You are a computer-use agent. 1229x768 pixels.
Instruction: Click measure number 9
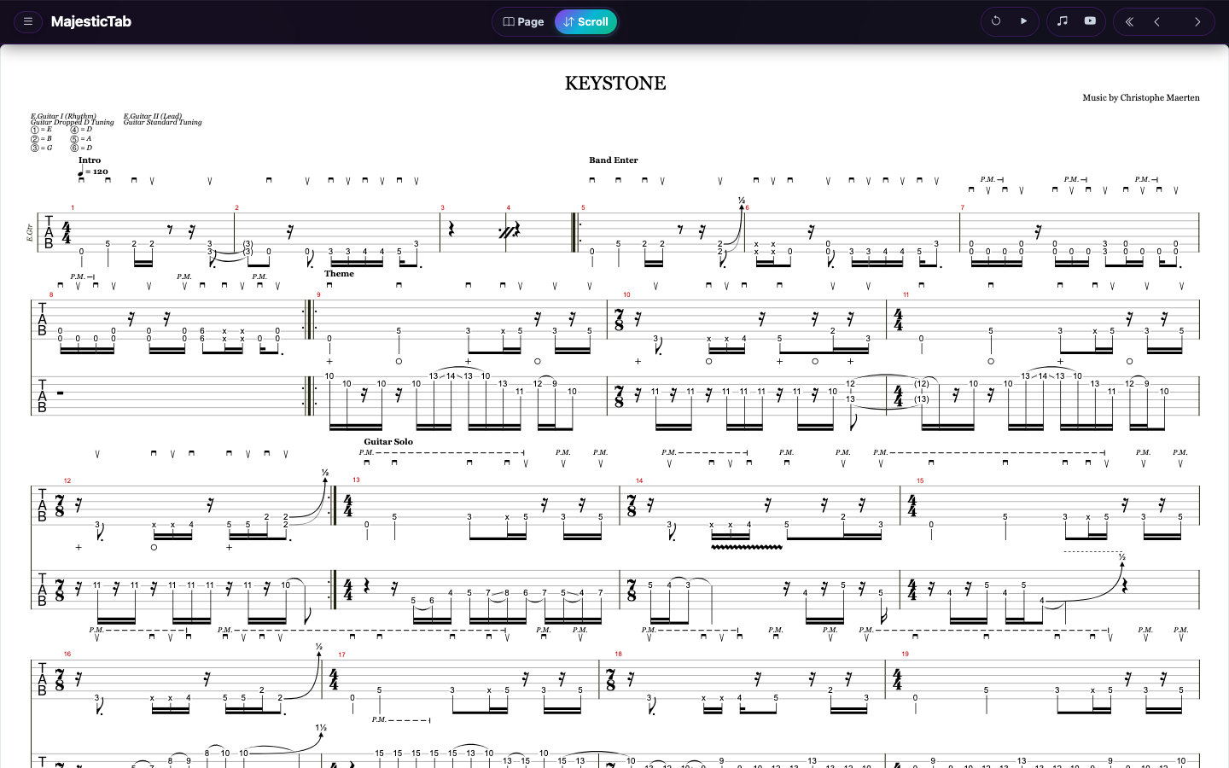[319, 295]
